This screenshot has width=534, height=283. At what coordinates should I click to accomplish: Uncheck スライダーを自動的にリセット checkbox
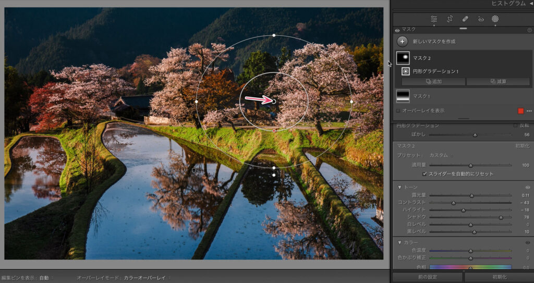coord(424,174)
